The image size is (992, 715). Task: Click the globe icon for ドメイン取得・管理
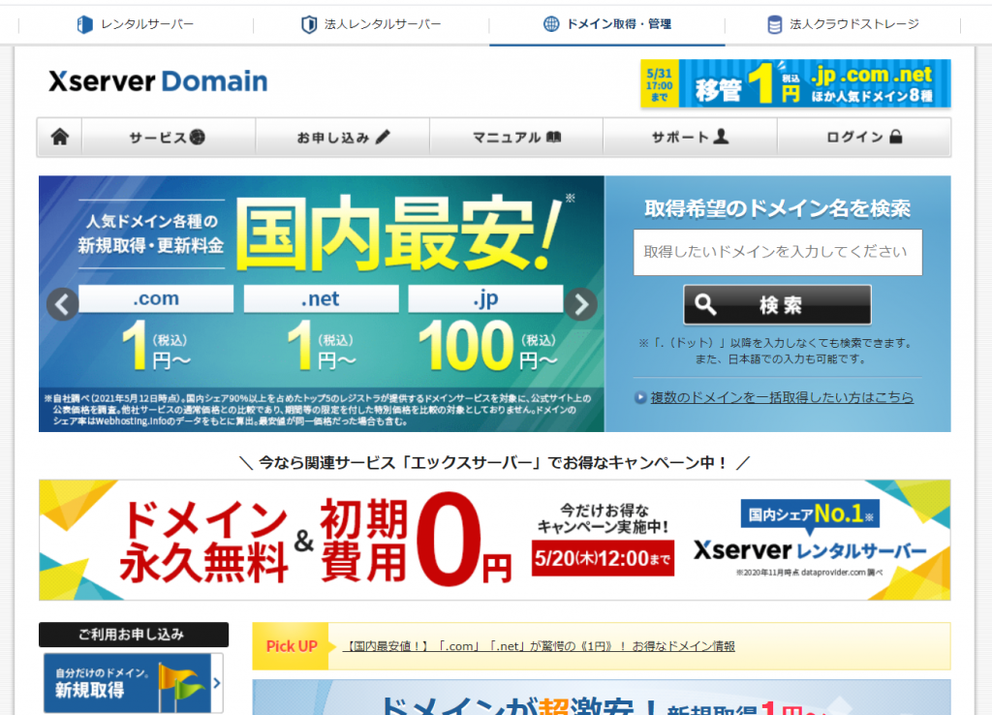pos(551,24)
